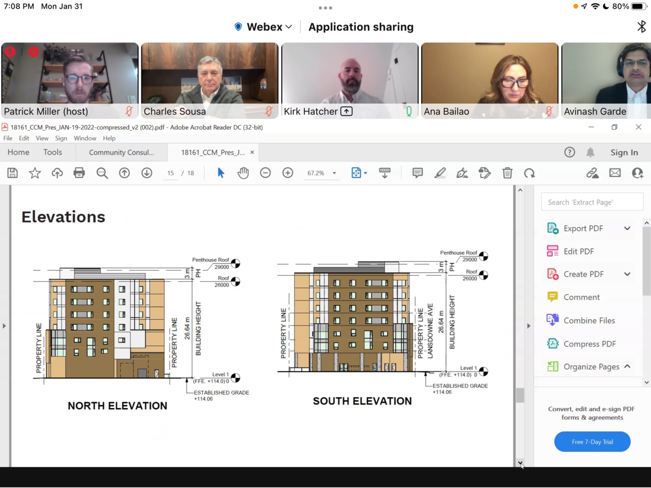Open the Webex dropdown menu

point(263,27)
